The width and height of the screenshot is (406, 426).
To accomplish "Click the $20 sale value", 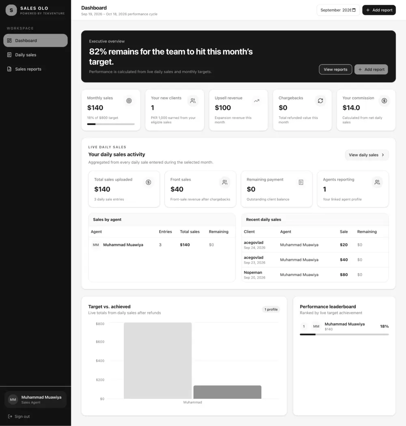I will (x=344, y=245).
